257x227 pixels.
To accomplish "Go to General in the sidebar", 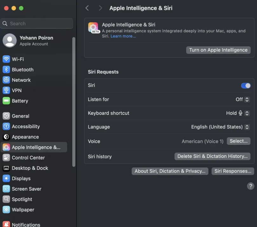I will click(21, 116).
